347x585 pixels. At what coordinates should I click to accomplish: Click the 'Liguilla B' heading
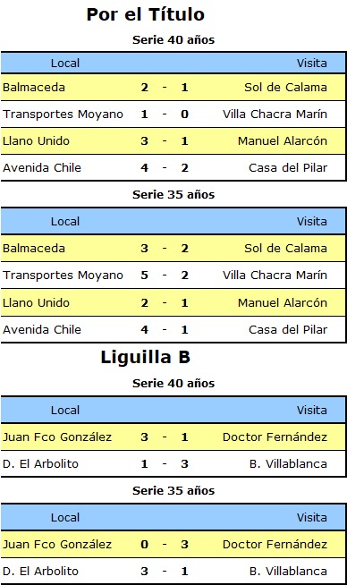(146, 358)
